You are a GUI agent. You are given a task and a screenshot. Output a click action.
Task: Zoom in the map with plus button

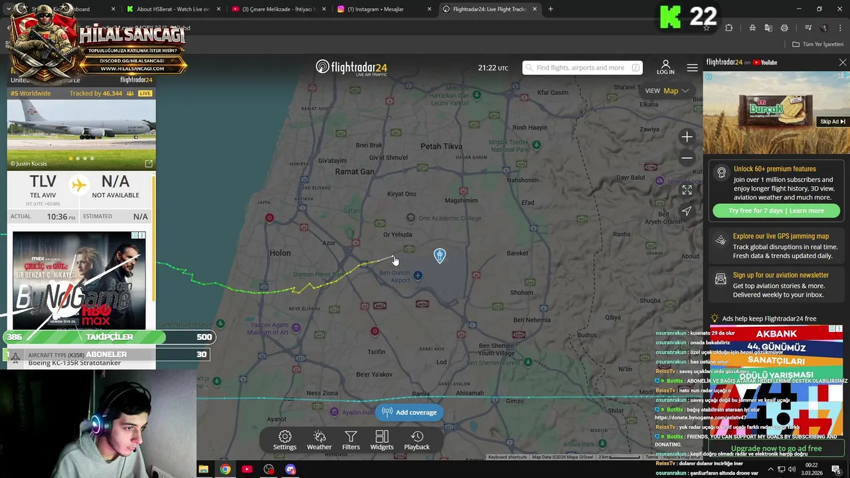click(x=687, y=137)
